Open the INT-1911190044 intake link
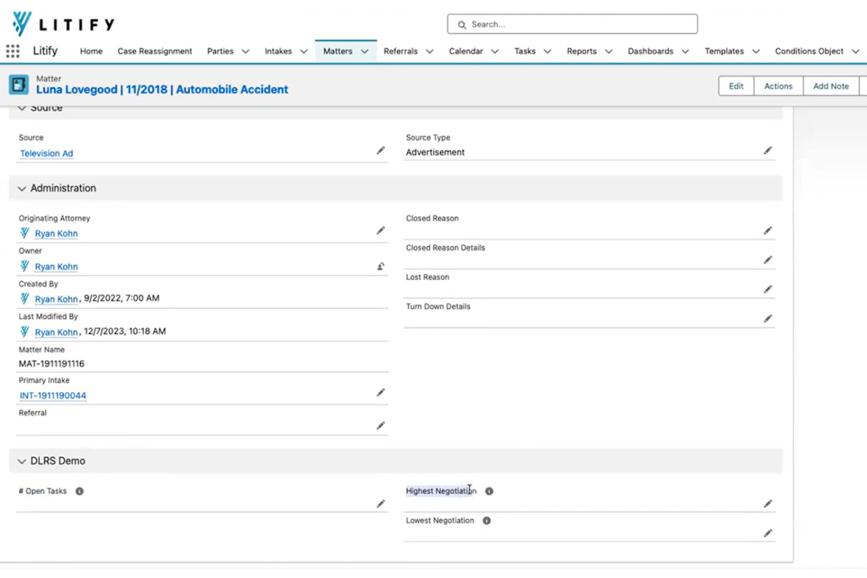Viewport: 867px width, 578px height. click(x=53, y=396)
